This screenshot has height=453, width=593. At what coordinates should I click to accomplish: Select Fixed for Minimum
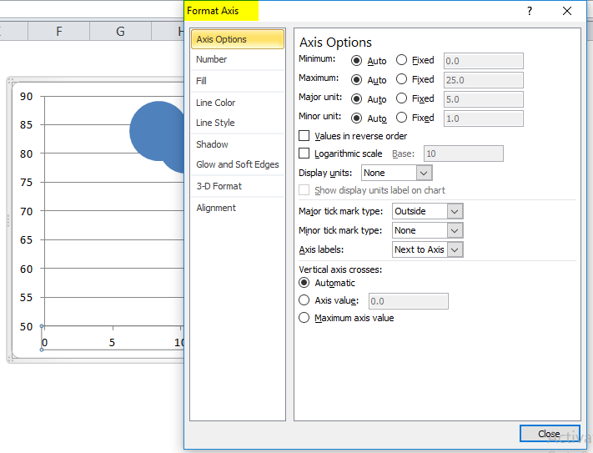click(402, 60)
